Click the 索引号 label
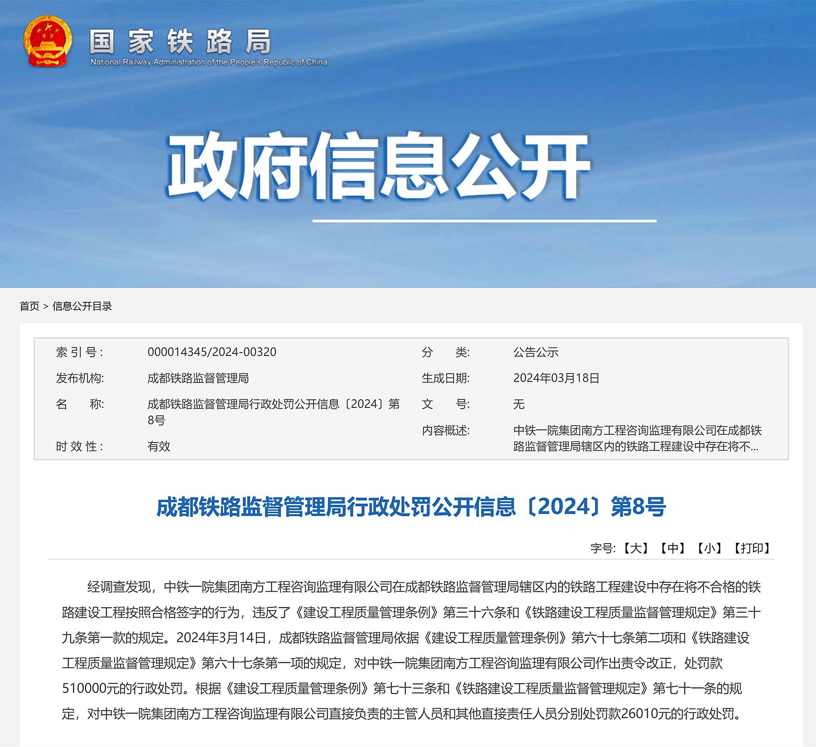The height and width of the screenshot is (747, 816). pos(80,352)
